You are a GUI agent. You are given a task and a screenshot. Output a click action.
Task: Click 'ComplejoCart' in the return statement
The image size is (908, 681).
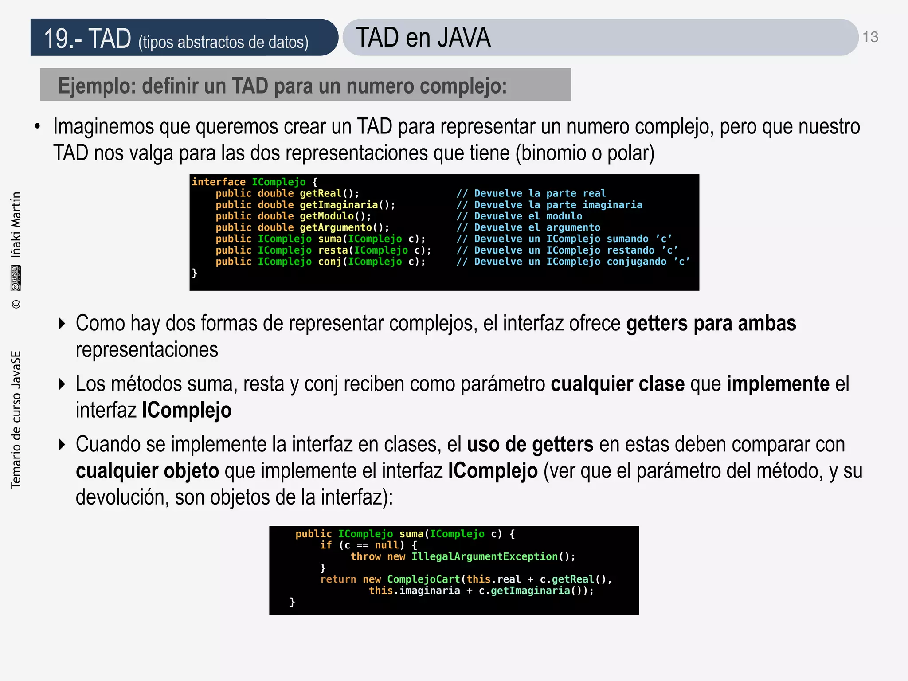(x=423, y=579)
